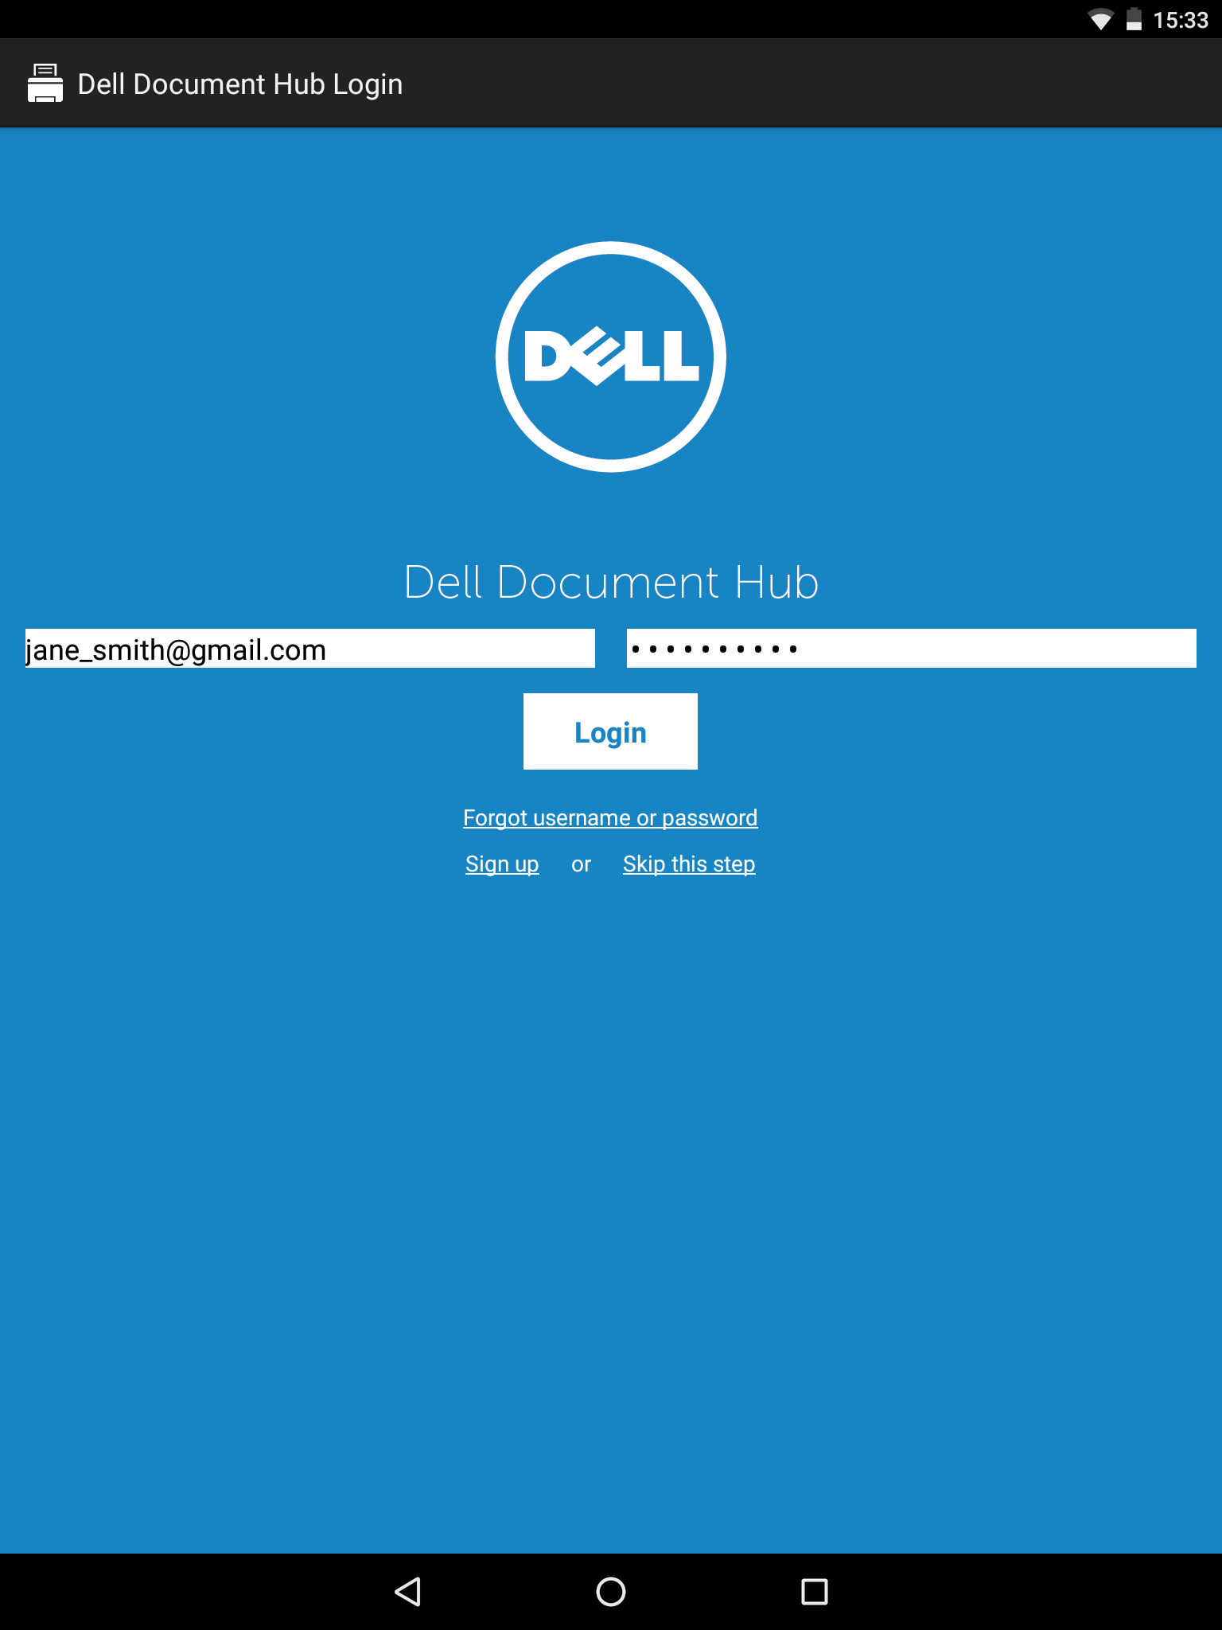
Task: Tap the empty left part of status bar
Action: pyautogui.click(x=477, y=19)
